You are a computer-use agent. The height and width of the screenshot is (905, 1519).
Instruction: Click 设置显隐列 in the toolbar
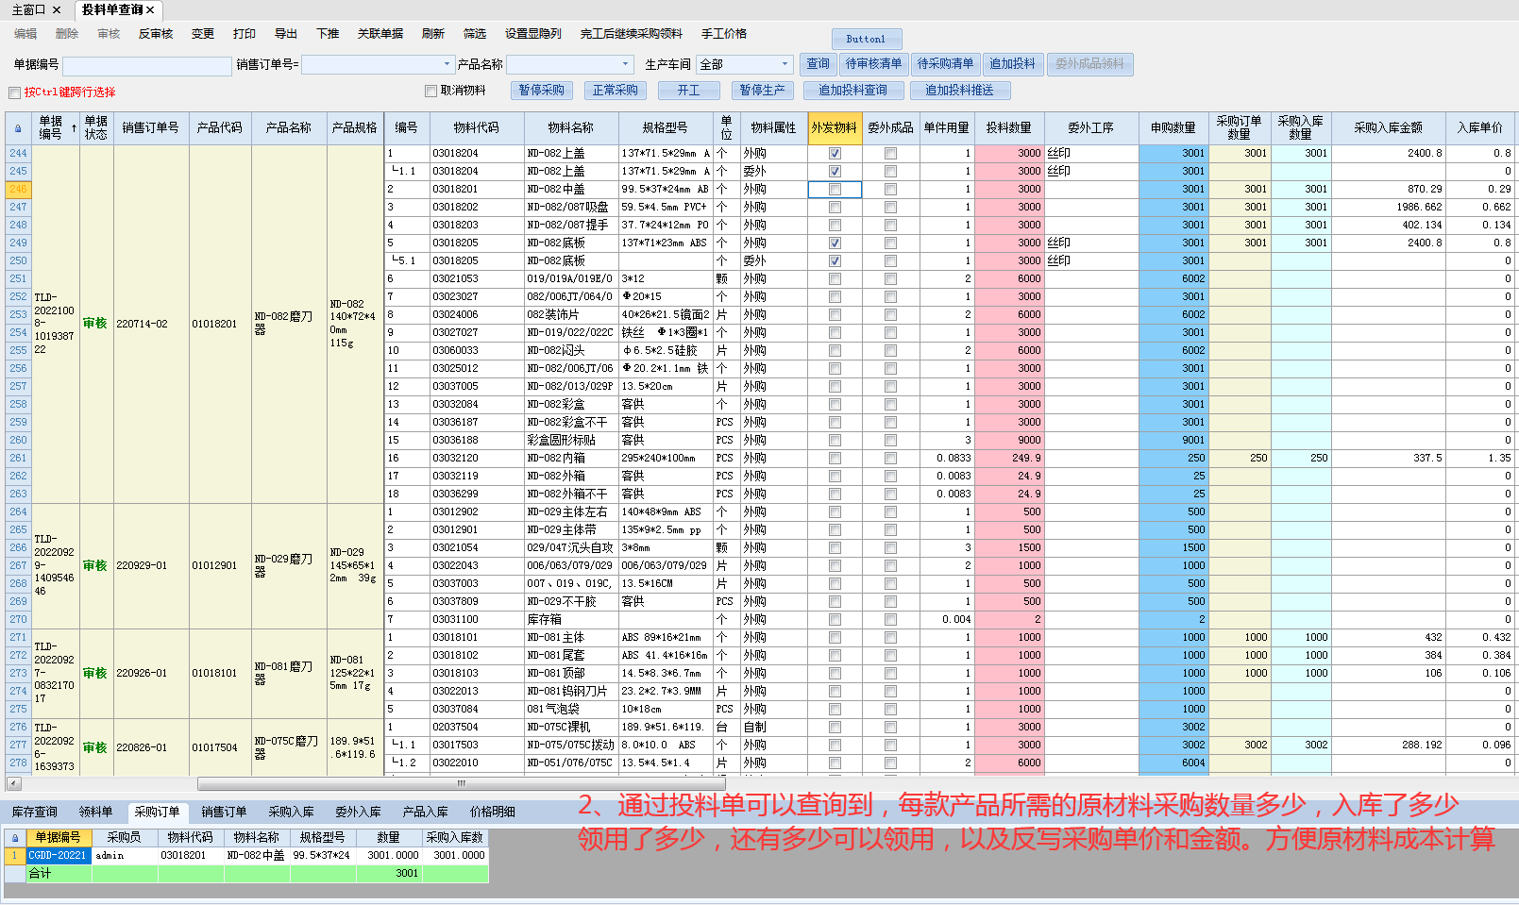tap(533, 34)
